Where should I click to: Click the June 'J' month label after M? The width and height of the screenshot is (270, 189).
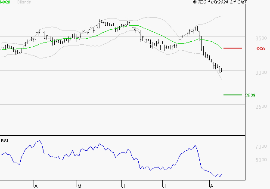pyautogui.click(x=123, y=186)
